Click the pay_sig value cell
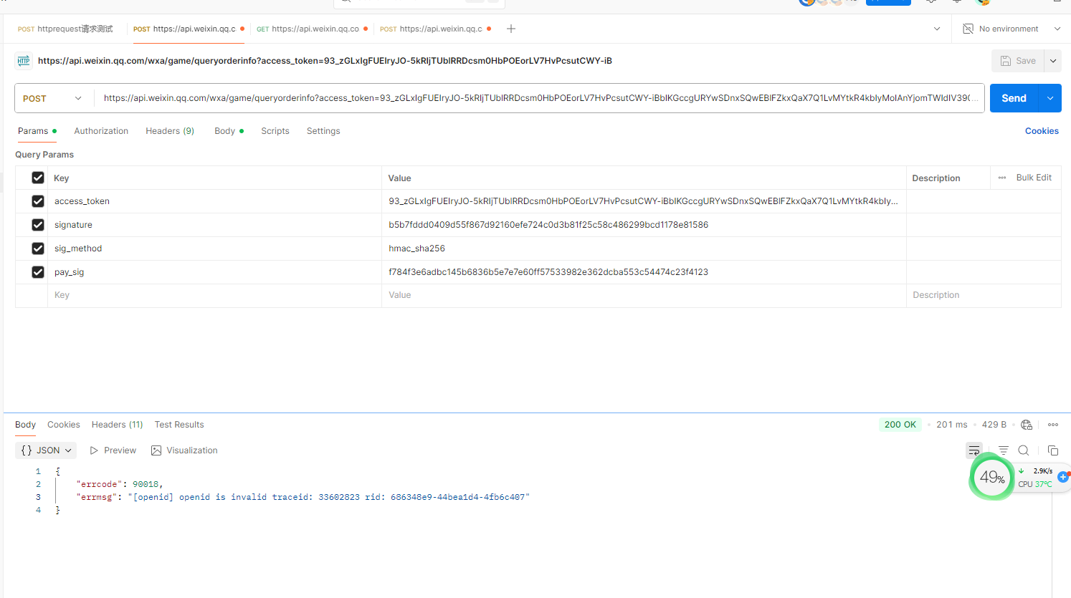This screenshot has width=1071, height=598. [644, 272]
